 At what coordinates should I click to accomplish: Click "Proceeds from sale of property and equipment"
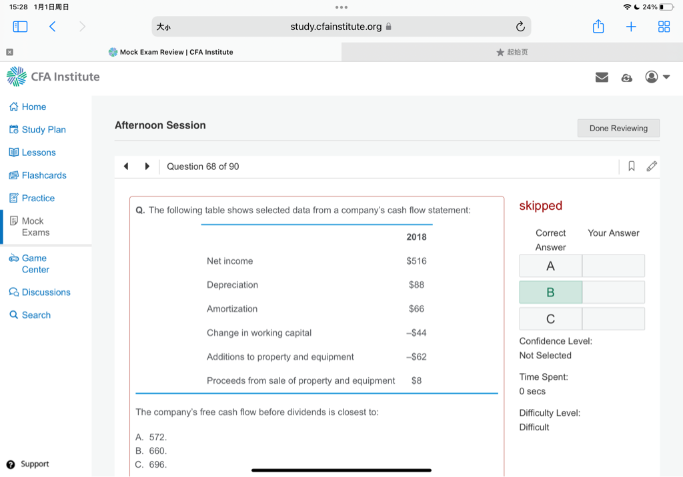tap(301, 380)
